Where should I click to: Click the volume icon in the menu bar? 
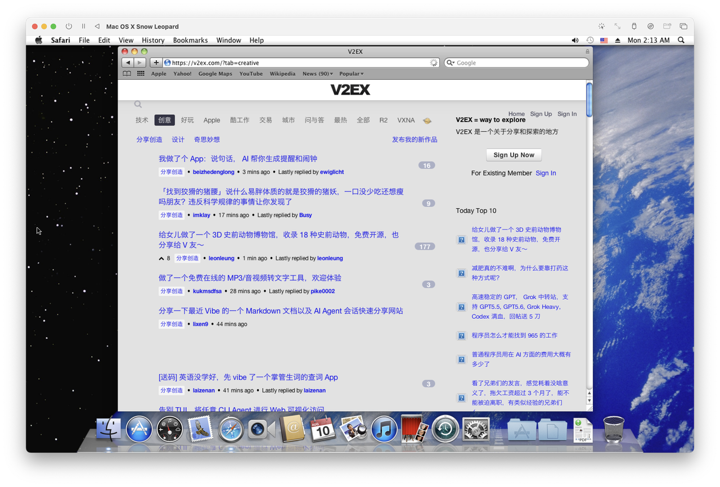click(575, 40)
